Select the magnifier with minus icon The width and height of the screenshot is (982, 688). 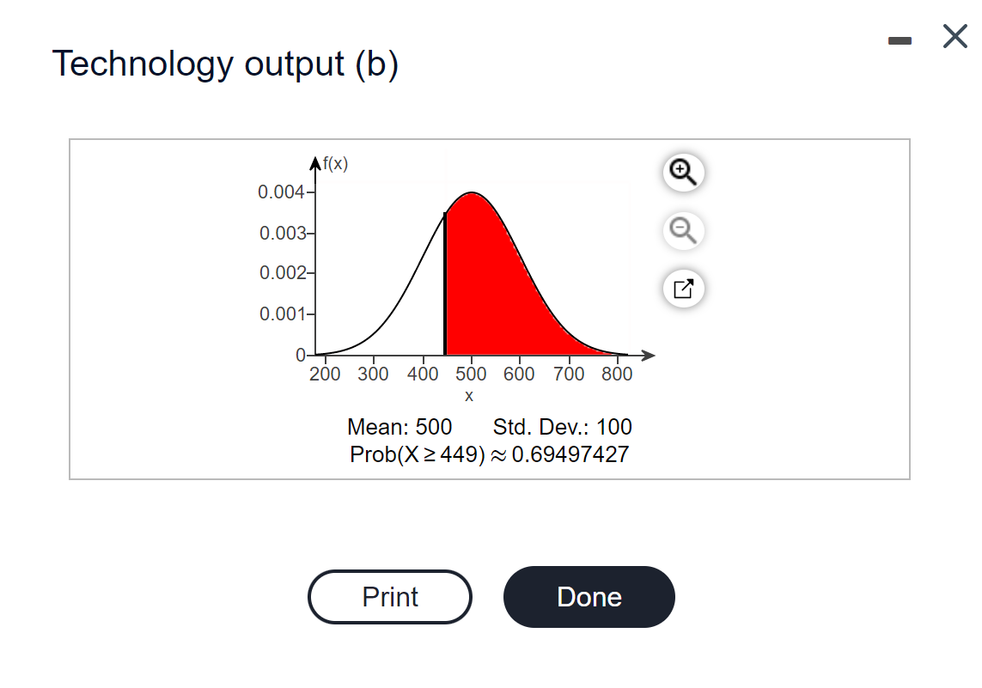pyautogui.click(x=683, y=230)
